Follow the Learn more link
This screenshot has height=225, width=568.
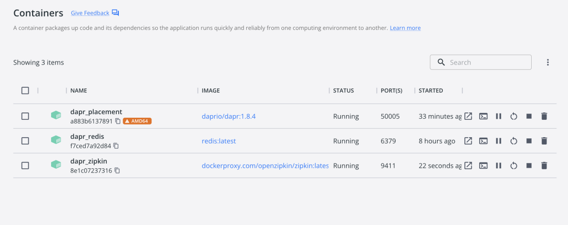[405, 28]
